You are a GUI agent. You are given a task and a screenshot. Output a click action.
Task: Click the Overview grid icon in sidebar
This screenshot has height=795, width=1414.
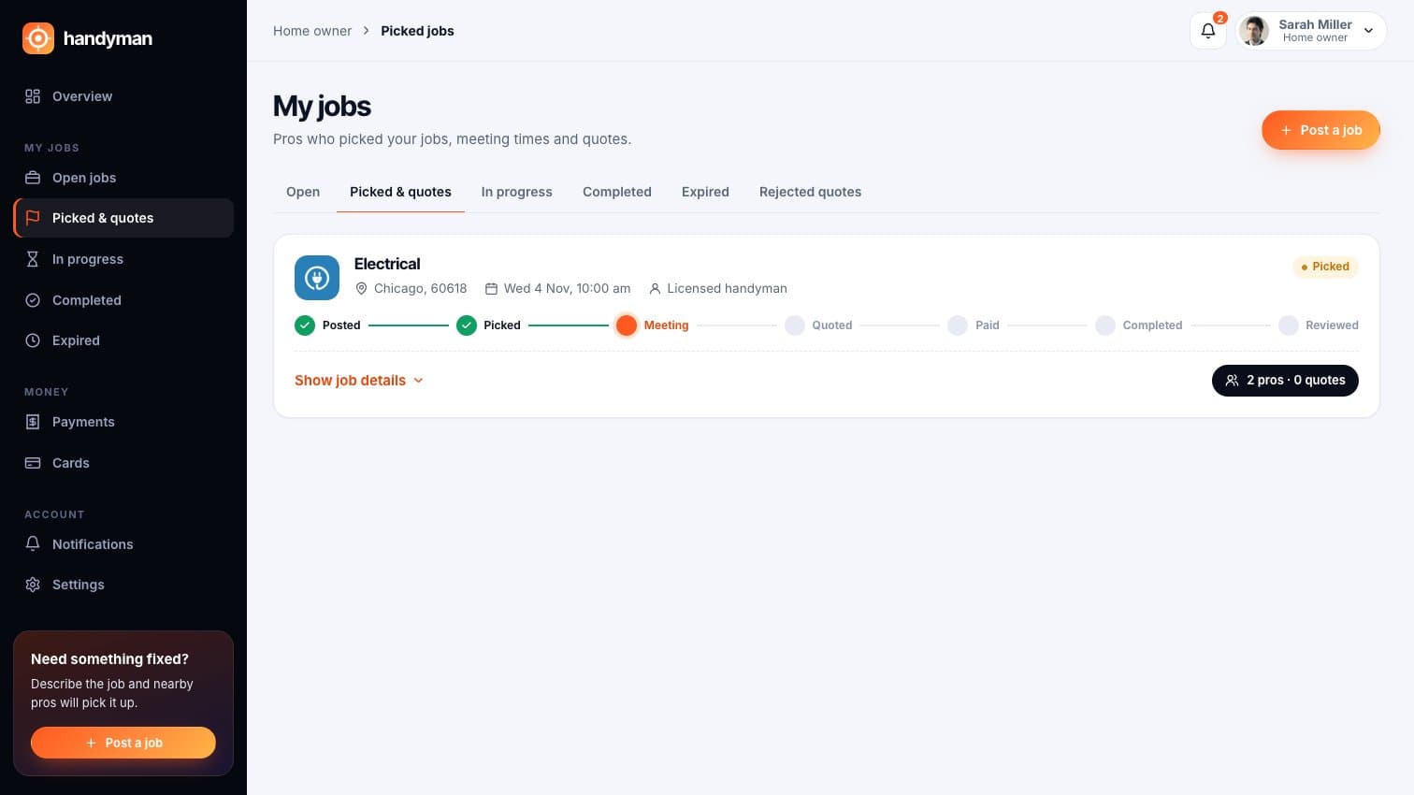click(x=33, y=96)
